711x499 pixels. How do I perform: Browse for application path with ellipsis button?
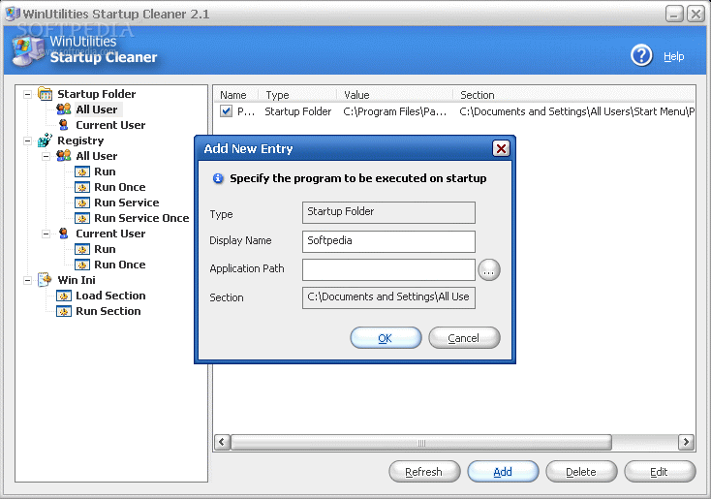coord(489,270)
